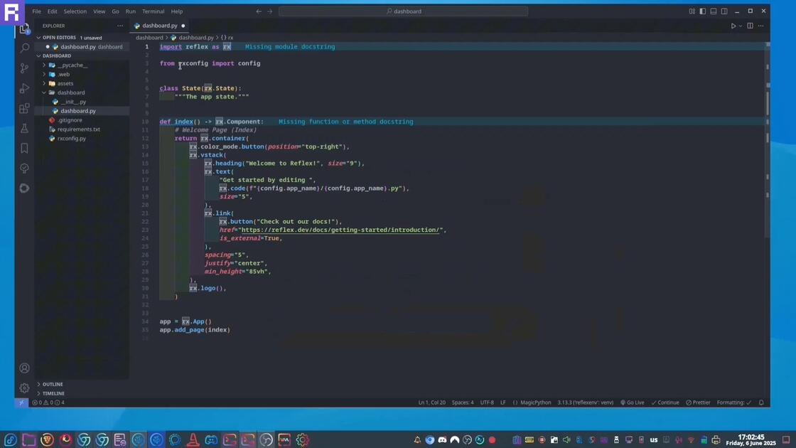Image resolution: width=796 pixels, height=448 pixels.
Task: Open system settings gear in taskbar
Action: [x=303, y=440]
